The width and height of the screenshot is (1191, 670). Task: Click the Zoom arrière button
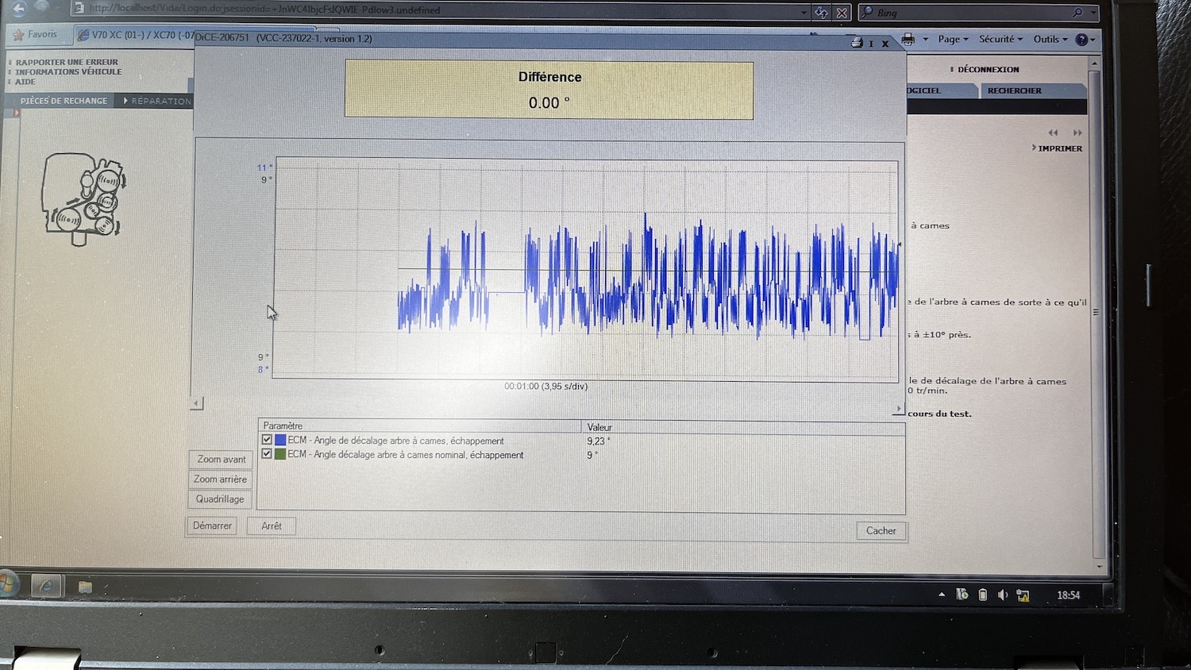click(x=220, y=479)
